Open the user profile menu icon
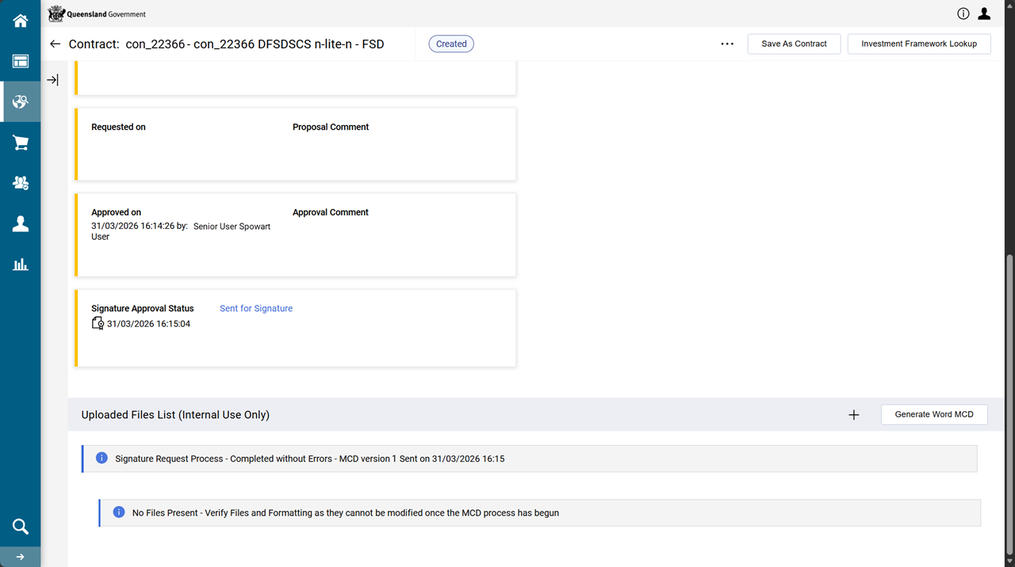The height and width of the screenshot is (567, 1015). 984,13
